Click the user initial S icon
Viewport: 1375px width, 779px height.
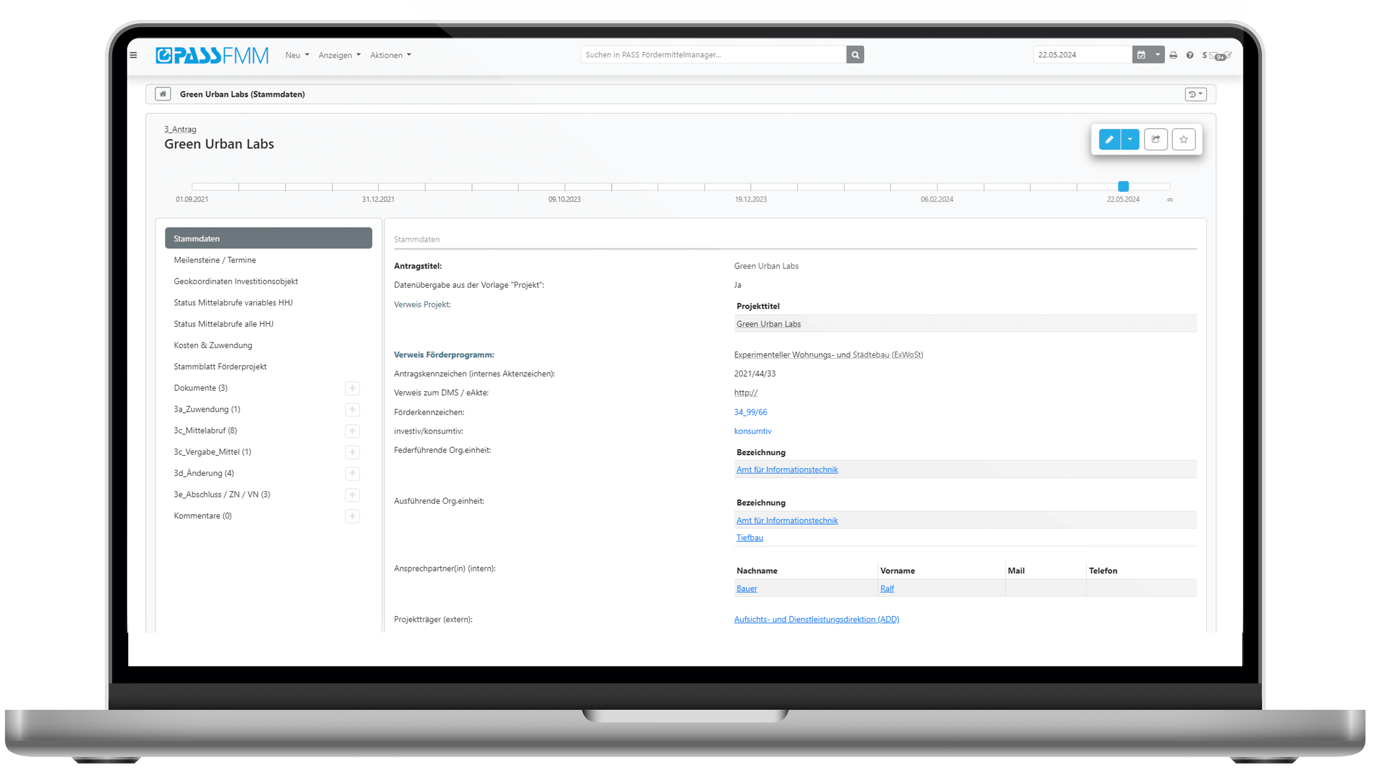point(1204,55)
